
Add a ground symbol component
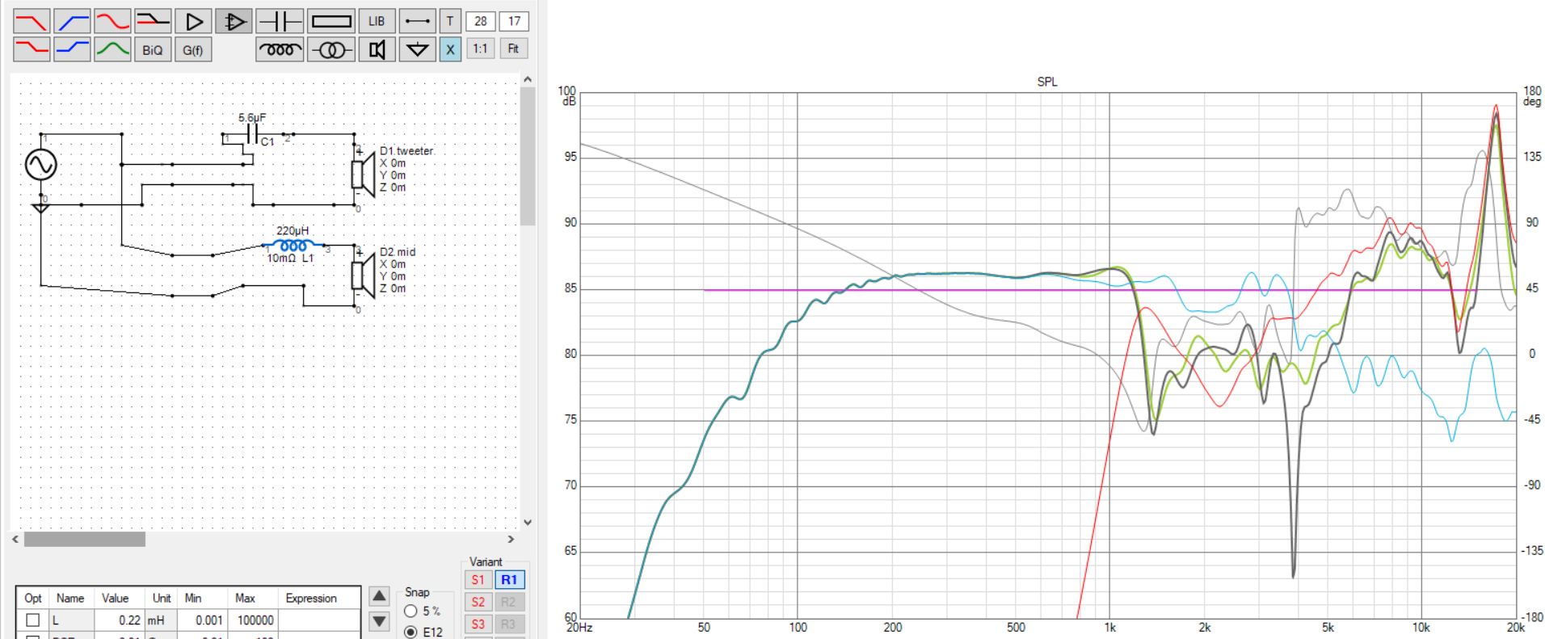418,49
